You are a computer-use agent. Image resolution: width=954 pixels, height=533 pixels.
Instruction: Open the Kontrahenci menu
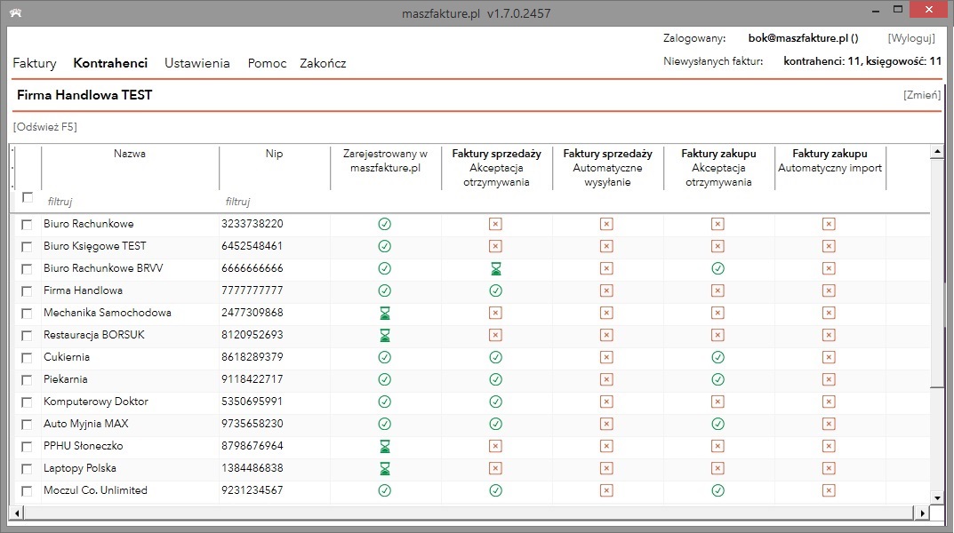click(x=110, y=63)
